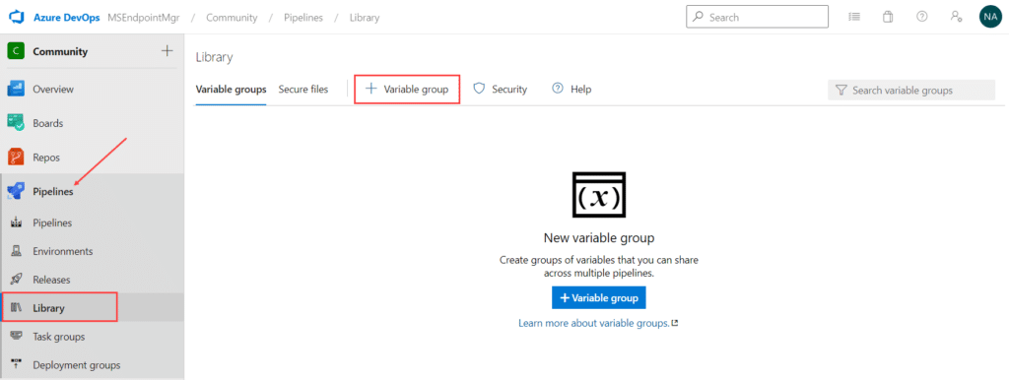Image resolution: width=1009 pixels, height=380 pixels.
Task: Click Help text in the toolbar
Action: (581, 90)
